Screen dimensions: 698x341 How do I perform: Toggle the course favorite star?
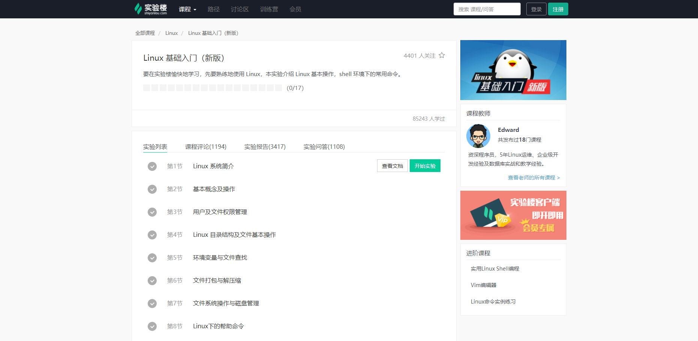(442, 55)
